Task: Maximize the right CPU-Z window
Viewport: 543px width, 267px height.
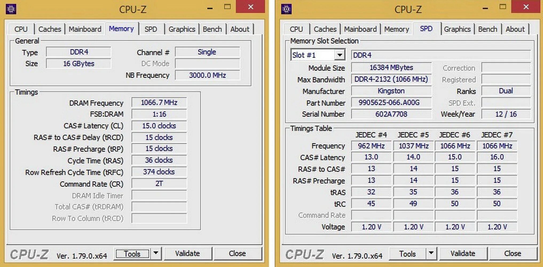Action: click(503, 7)
